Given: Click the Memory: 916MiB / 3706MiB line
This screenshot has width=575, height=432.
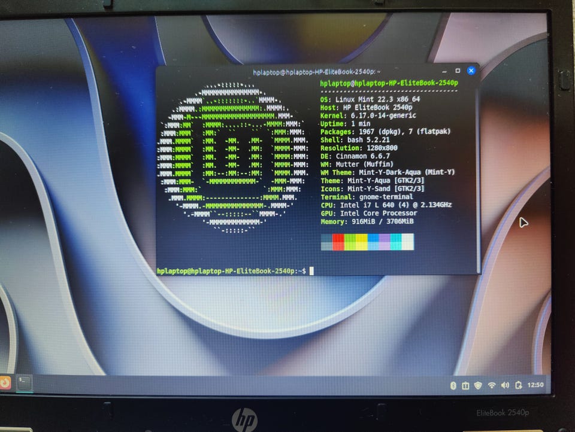Looking at the screenshot, I should (x=367, y=221).
